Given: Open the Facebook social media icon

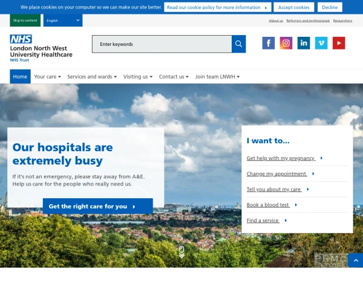Looking at the screenshot, I should 268,43.
